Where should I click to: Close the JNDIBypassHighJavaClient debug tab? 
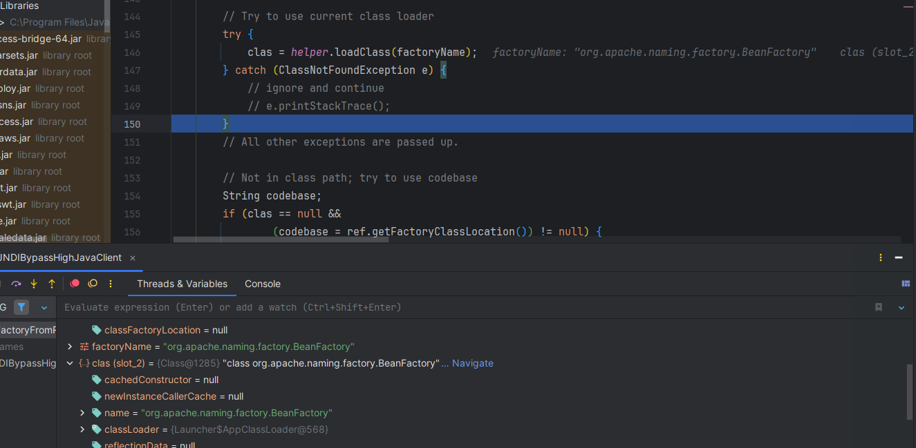pos(133,257)
